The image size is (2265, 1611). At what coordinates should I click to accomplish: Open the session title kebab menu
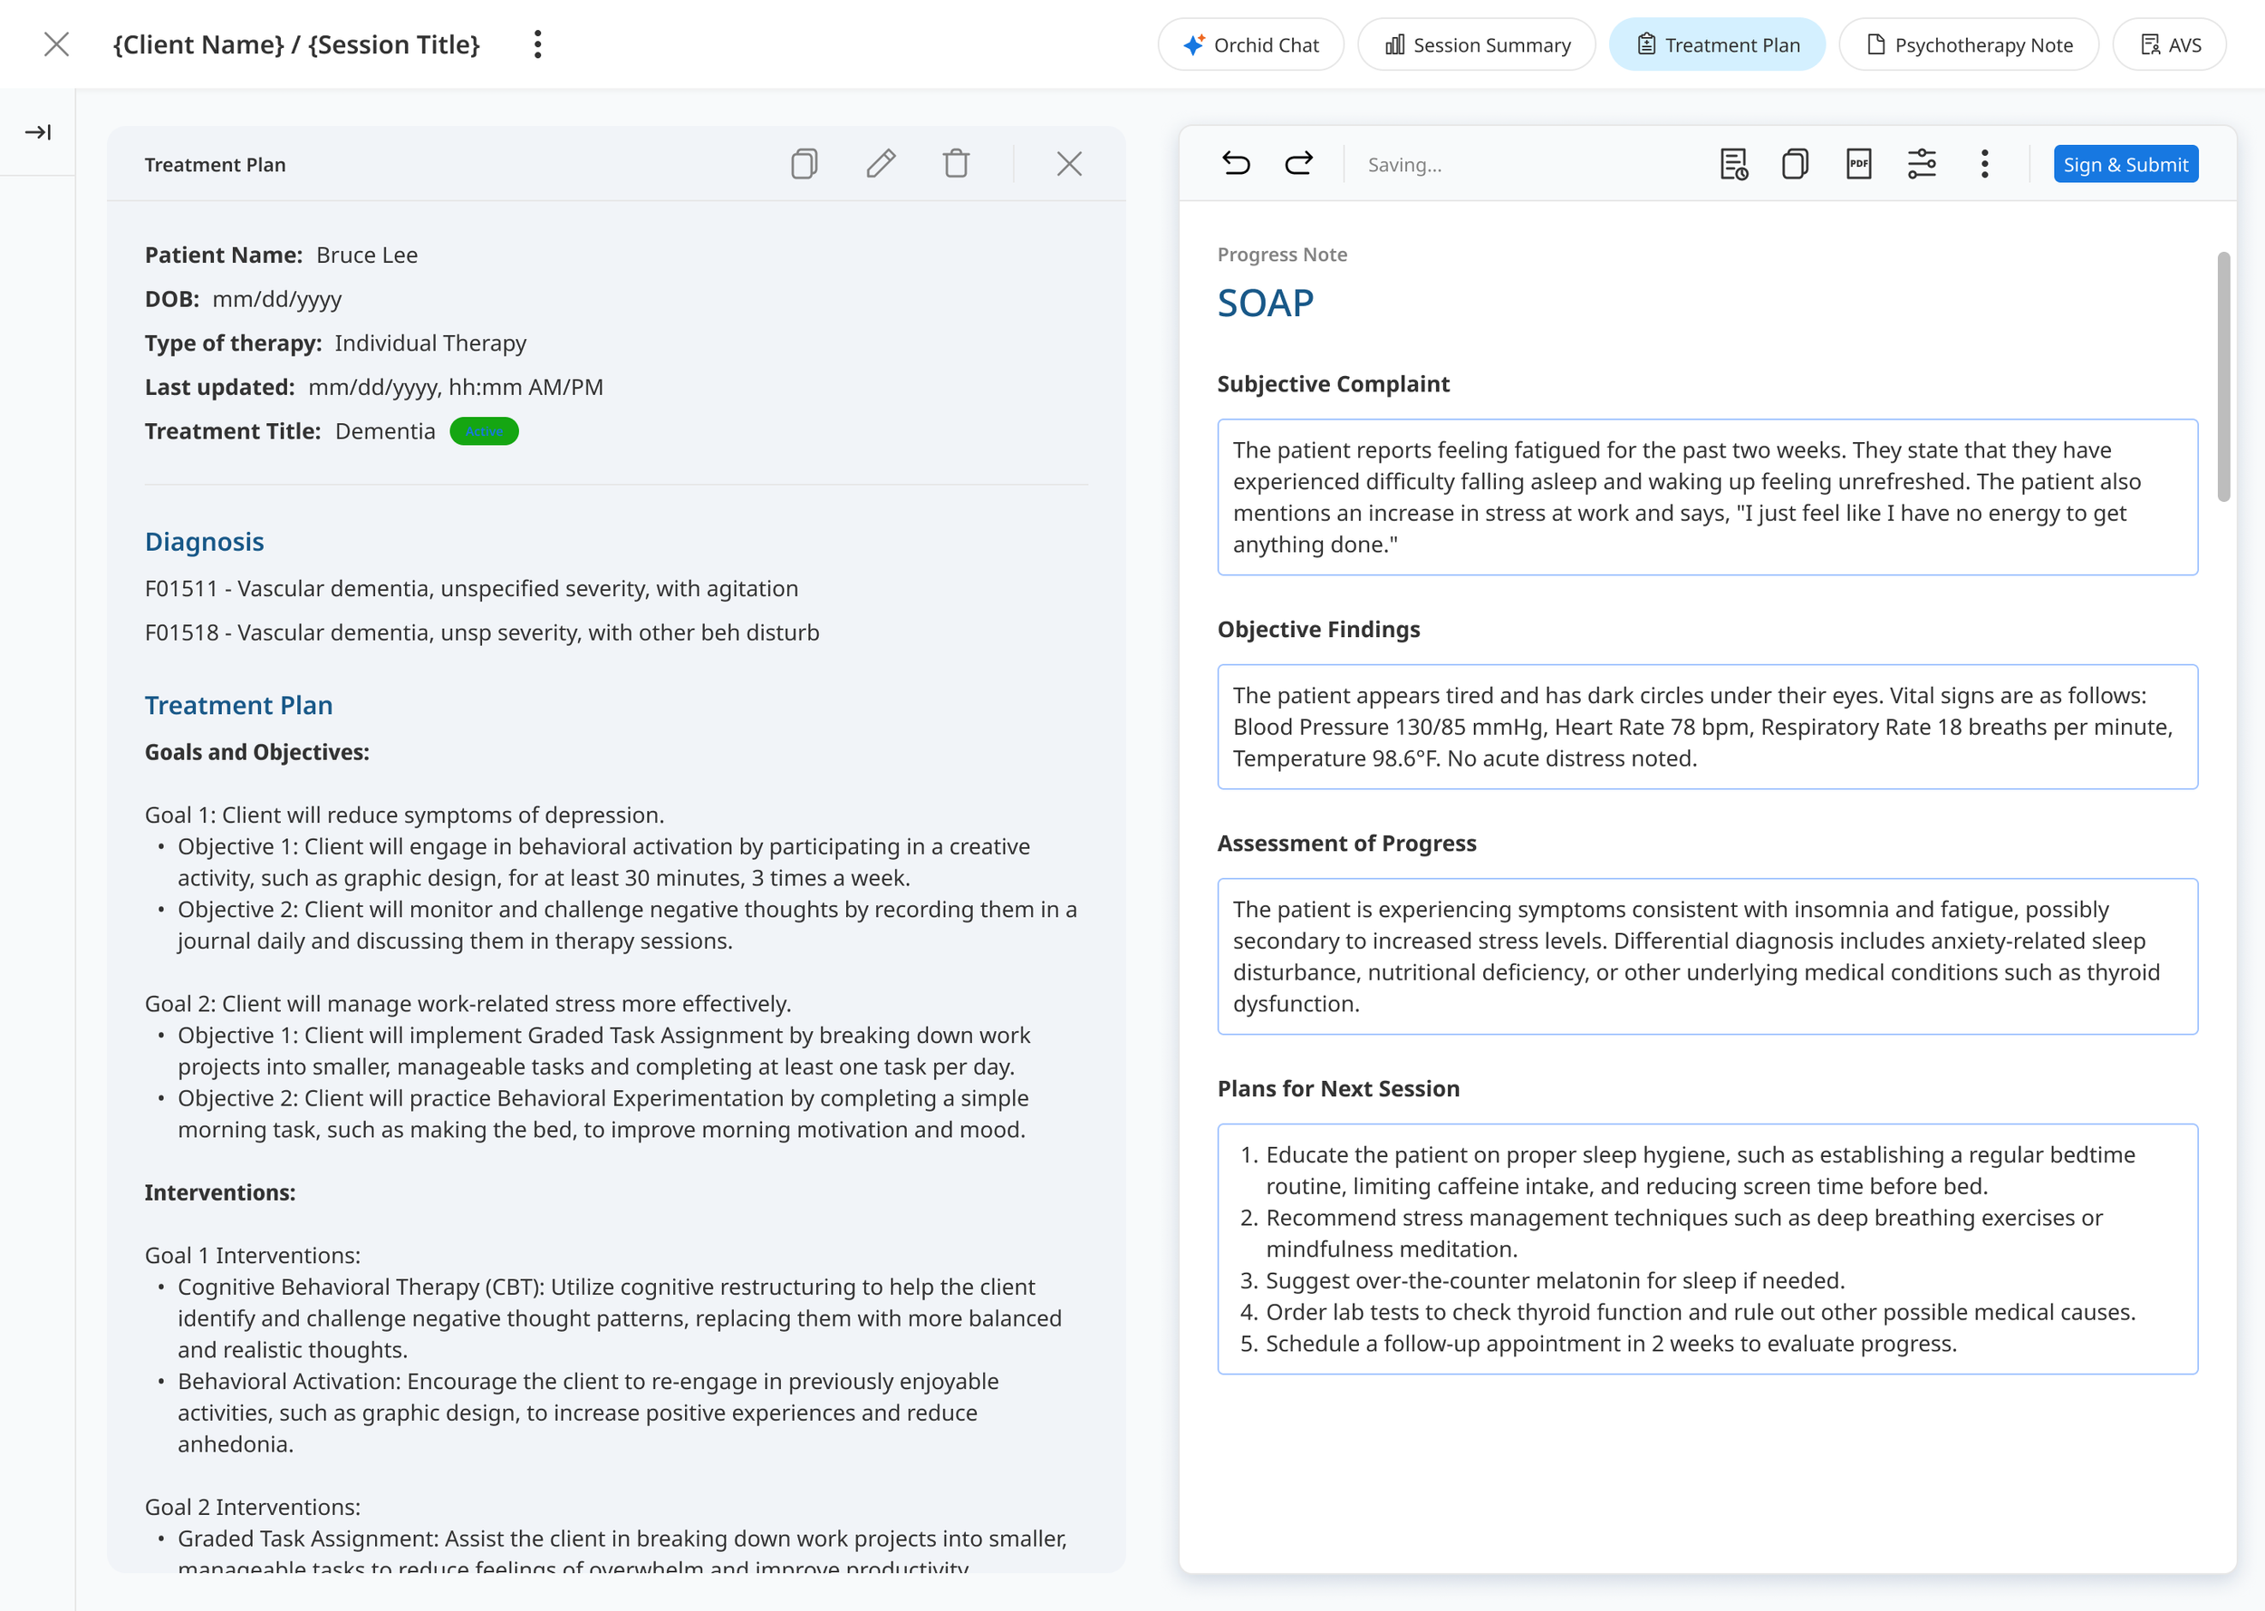tap(537, 44)
